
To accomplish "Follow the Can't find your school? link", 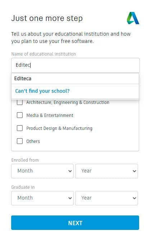I will (x=42, y=91).
